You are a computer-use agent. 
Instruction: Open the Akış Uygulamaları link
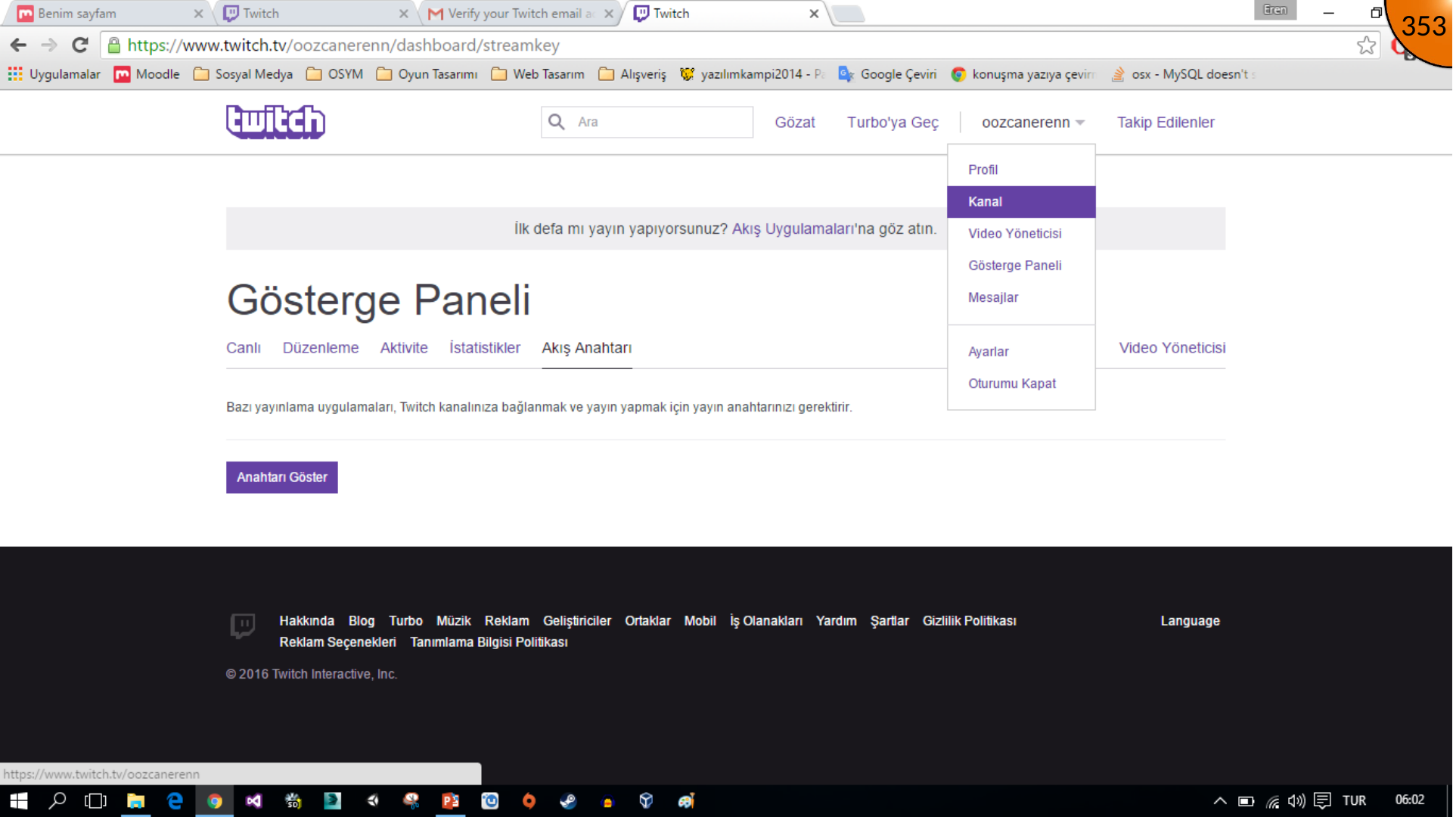pyautogui.click(x=793, y=229)
